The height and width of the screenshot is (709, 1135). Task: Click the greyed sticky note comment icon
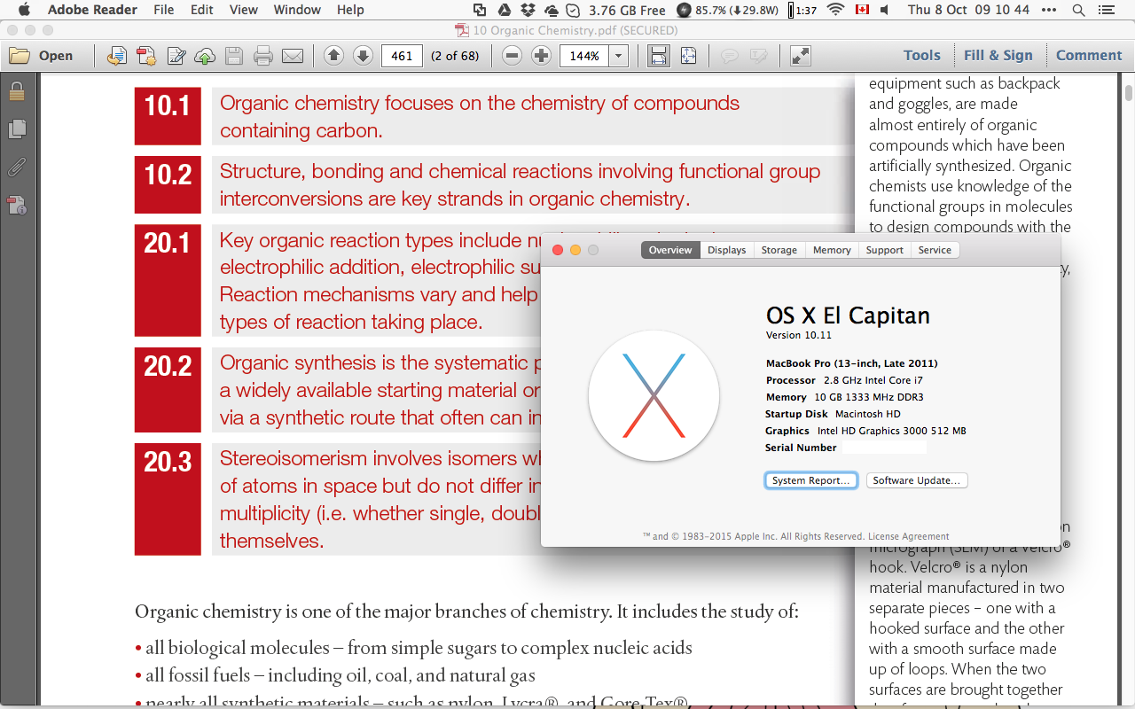coord(730,56)
